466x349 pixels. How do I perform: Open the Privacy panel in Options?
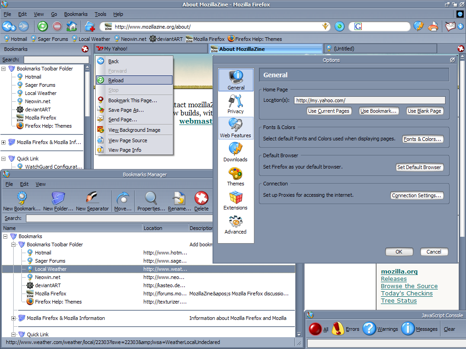point(235,104)
